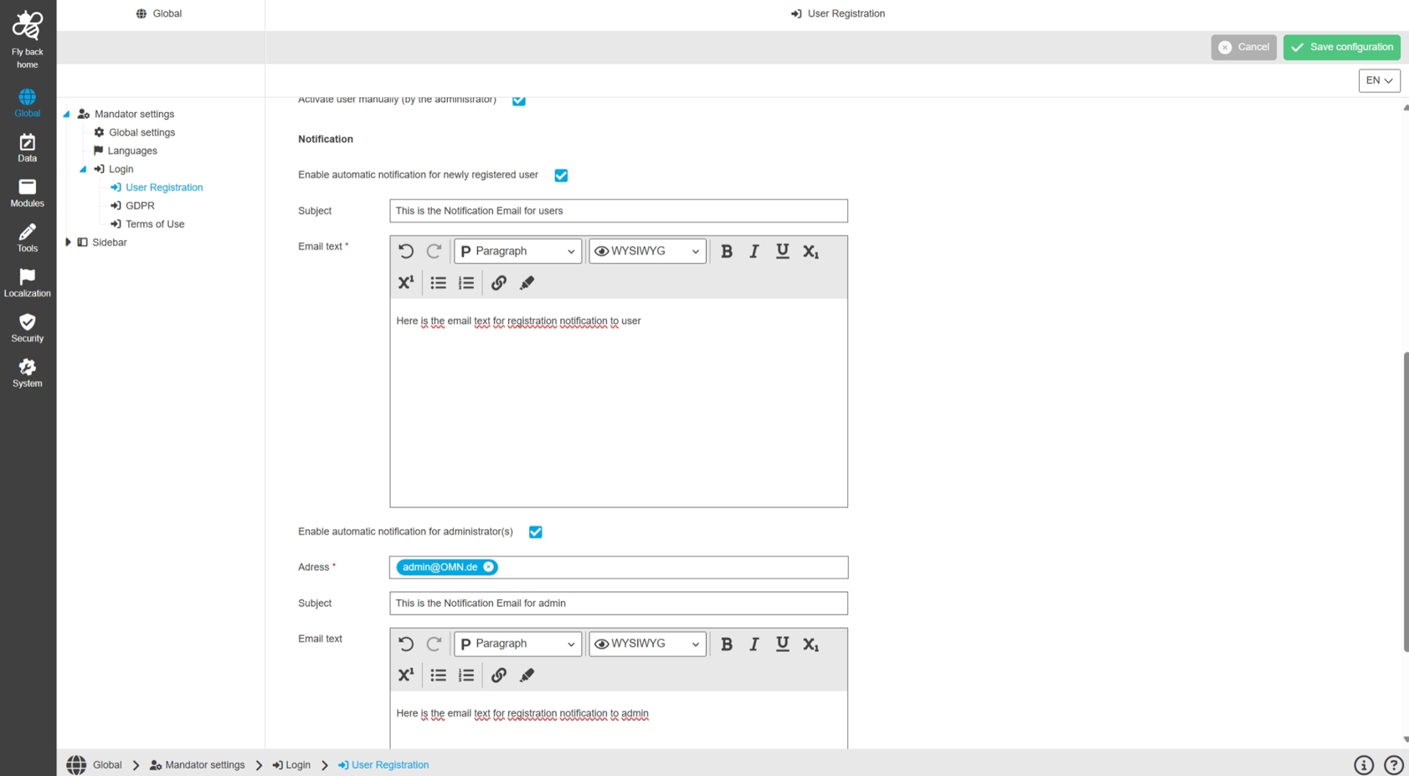The width and height of the screenshot is (1409, 776).
Task: Go to Login in the breadcrumb
Action: point(291,765)
